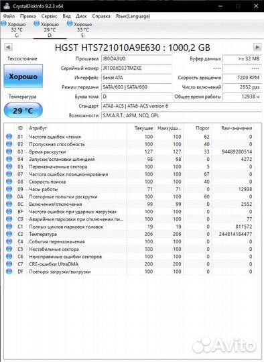Image resolution: width=264 pixels, height=362 pixels.
Task: Click the CrystalDiskInfo title bar icon
Action: coord(7,6)
